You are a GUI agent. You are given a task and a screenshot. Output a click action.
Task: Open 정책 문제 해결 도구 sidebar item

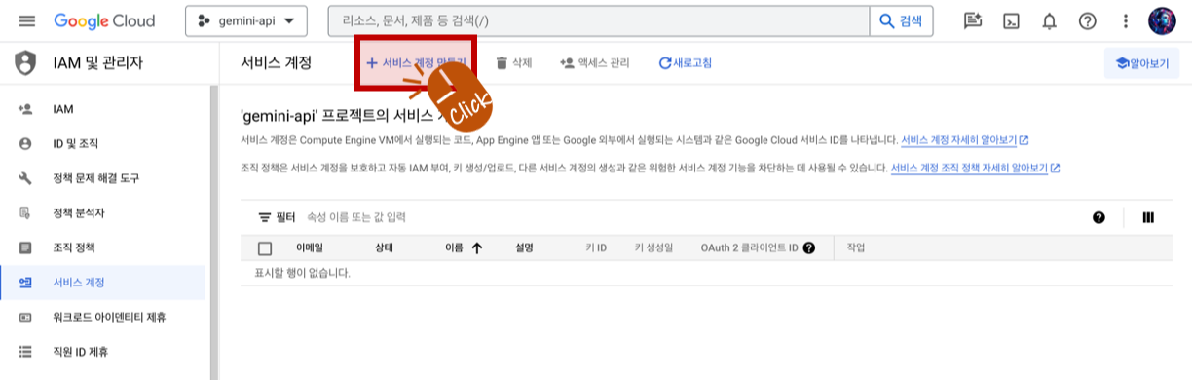[102, 178]
